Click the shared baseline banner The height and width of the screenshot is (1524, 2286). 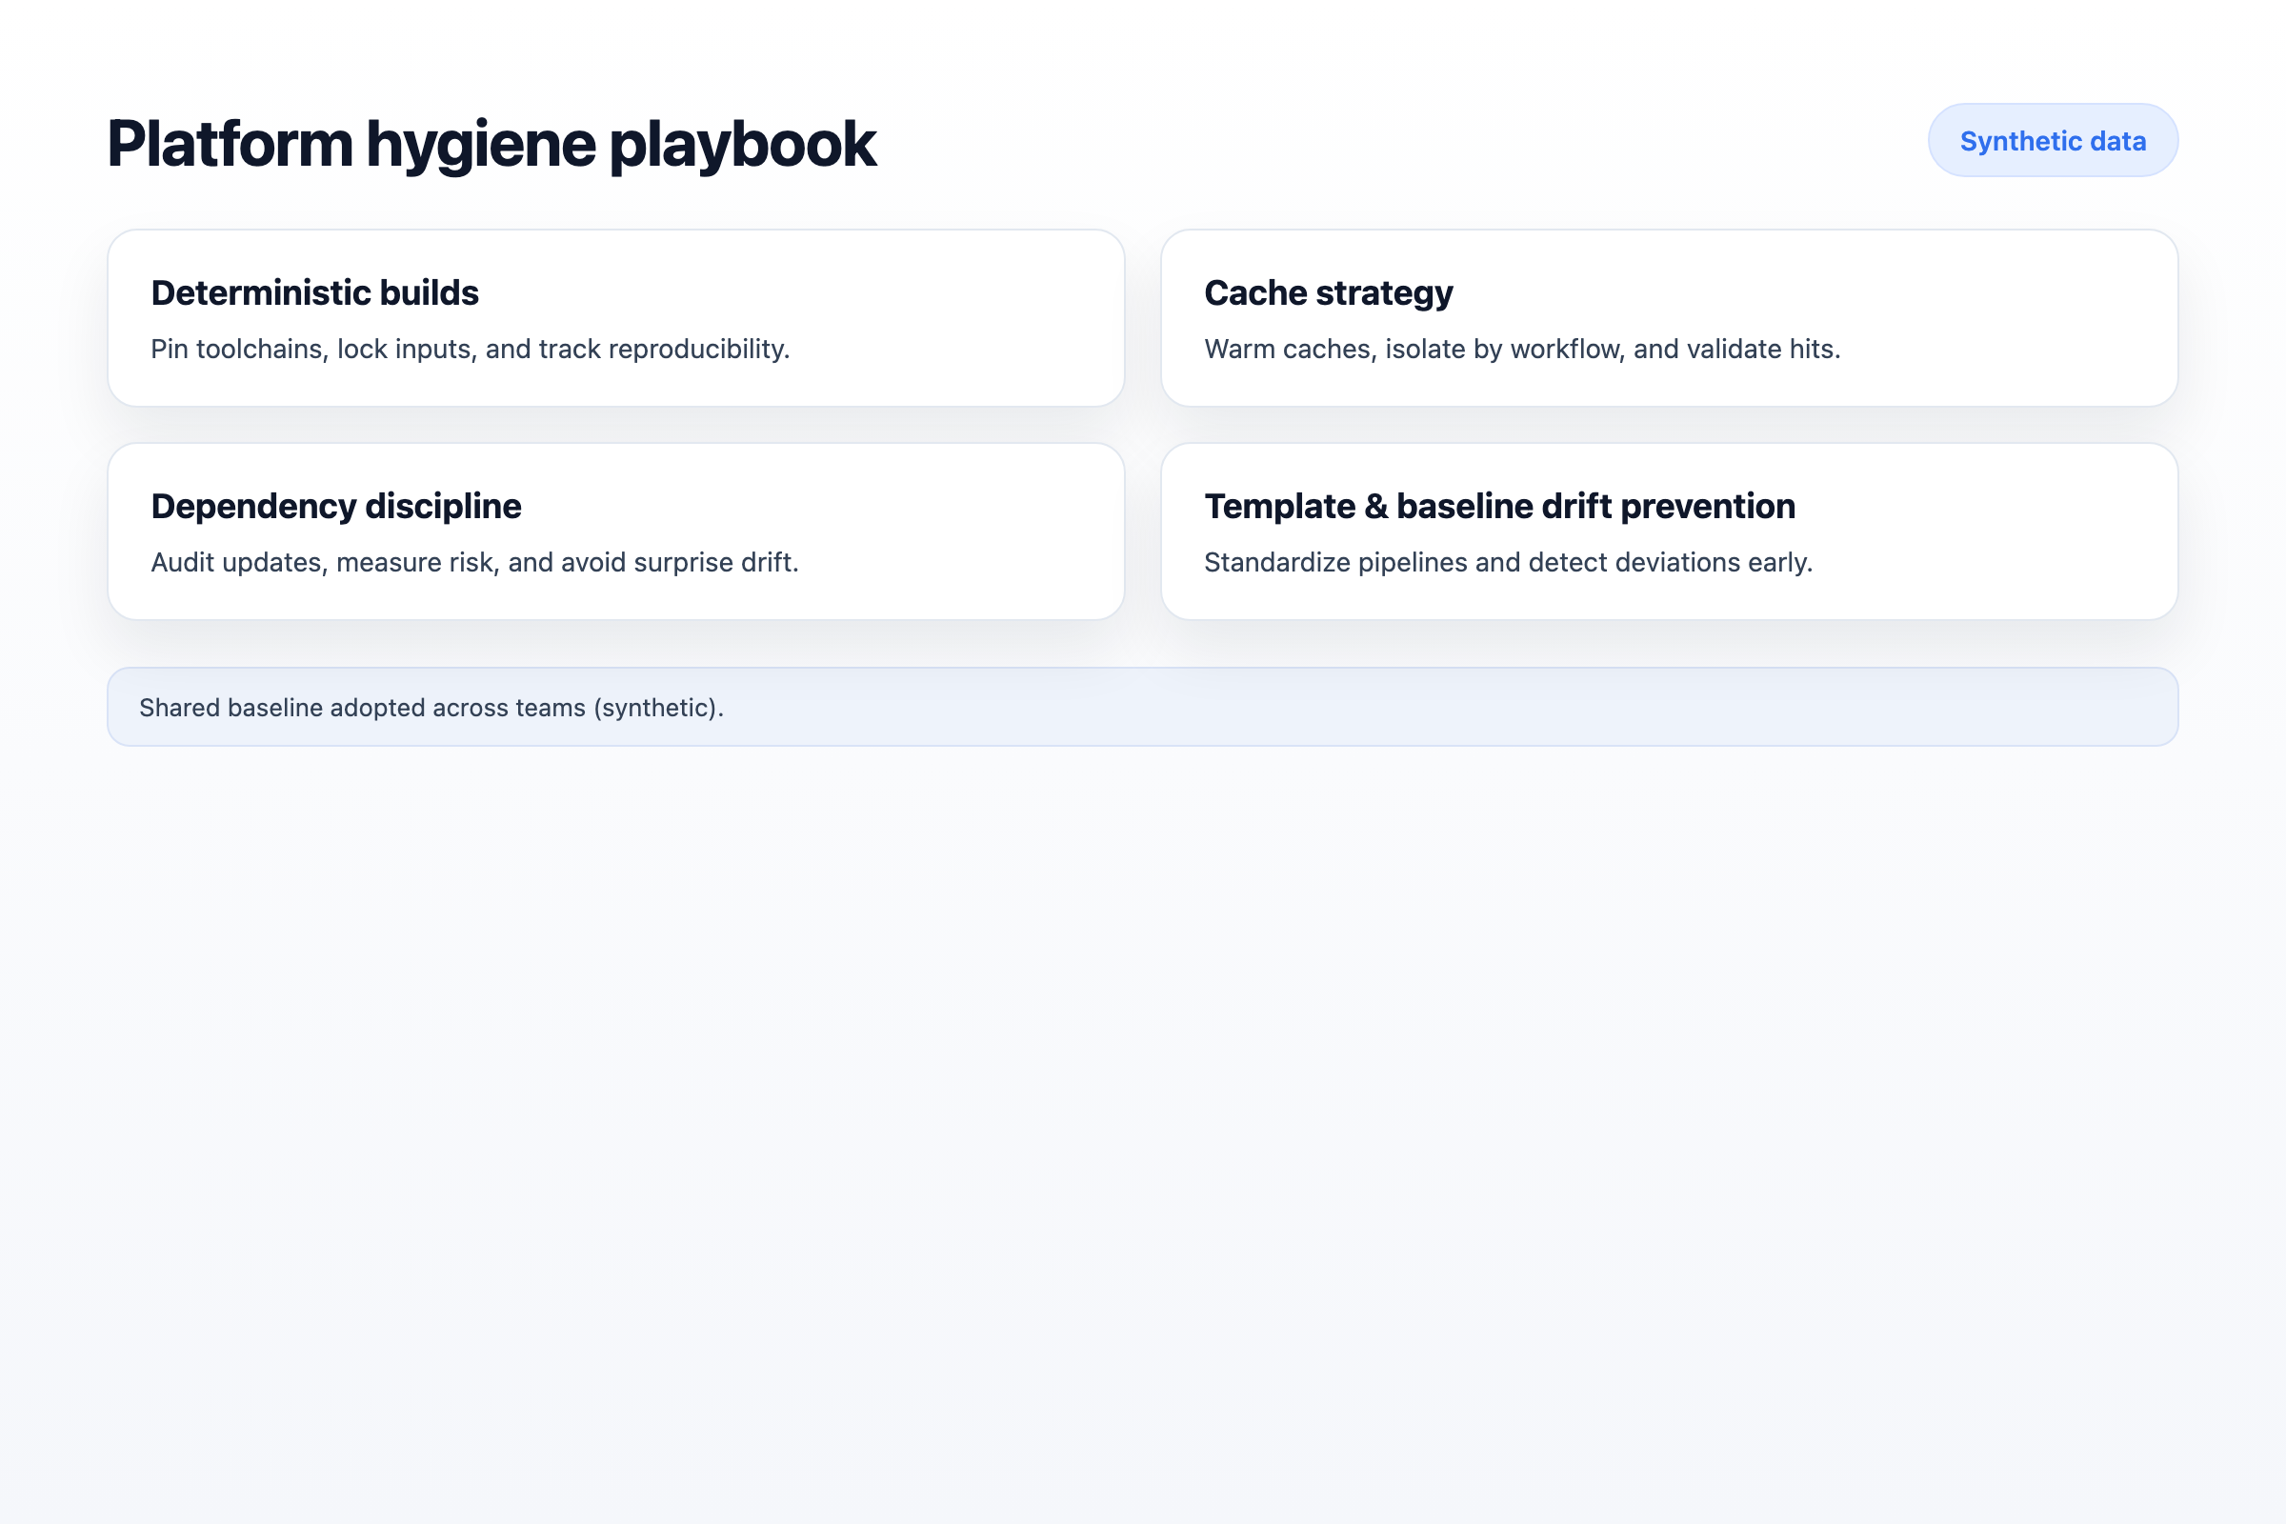[1143, 707]
